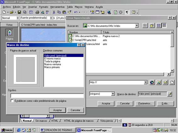Click the Paste clipboard icon
Viewport: 178px width, 133px height.
(x=64, y=12)
